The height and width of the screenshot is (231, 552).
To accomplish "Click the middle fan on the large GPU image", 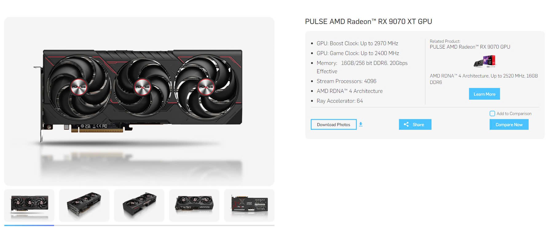I will pyautogui.click(x=142, y=87).
